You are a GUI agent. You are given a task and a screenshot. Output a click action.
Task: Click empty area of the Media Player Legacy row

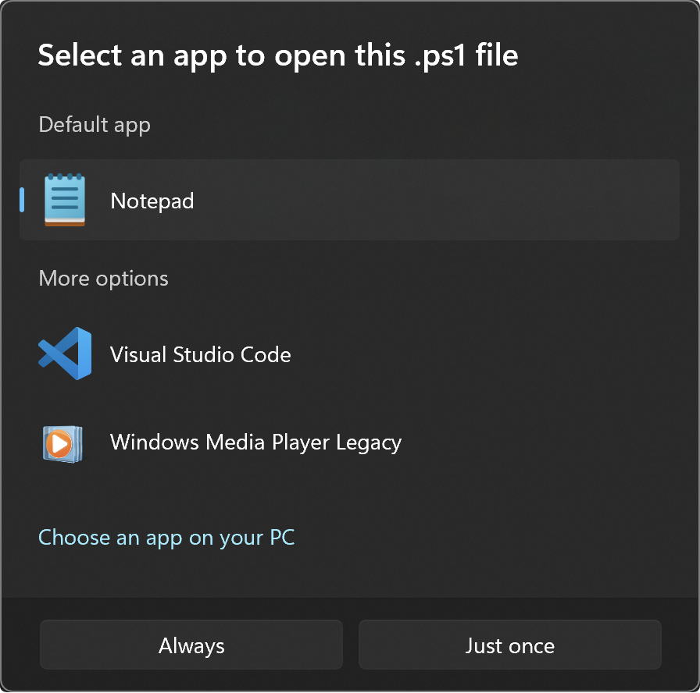tap(540, 442)
